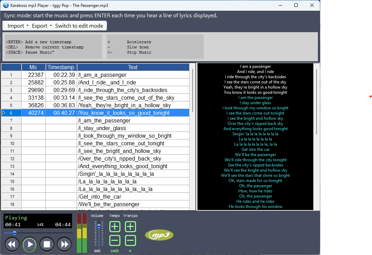Increase tempo with the plus button
This screenshot has width=372, height=255.
115,227
